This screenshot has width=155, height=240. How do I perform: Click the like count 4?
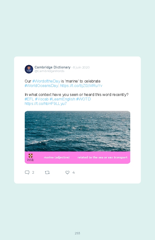tap(74, 172)
